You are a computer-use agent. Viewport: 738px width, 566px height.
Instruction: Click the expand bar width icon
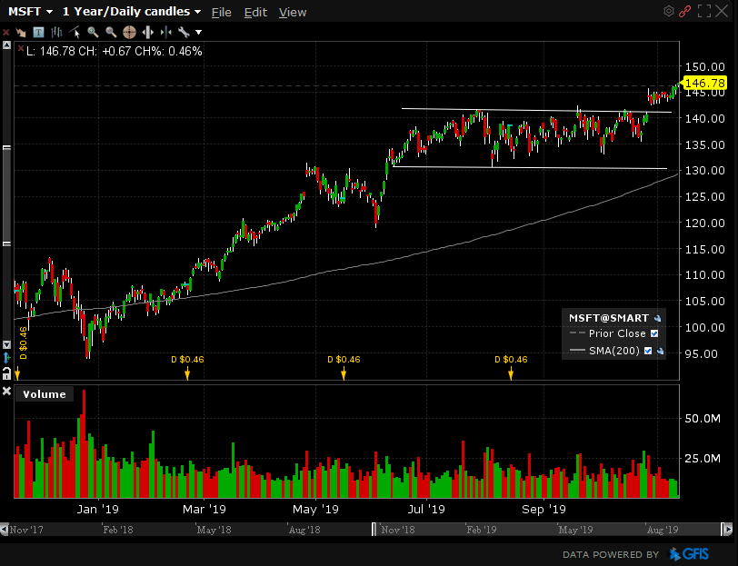[148, 33]
